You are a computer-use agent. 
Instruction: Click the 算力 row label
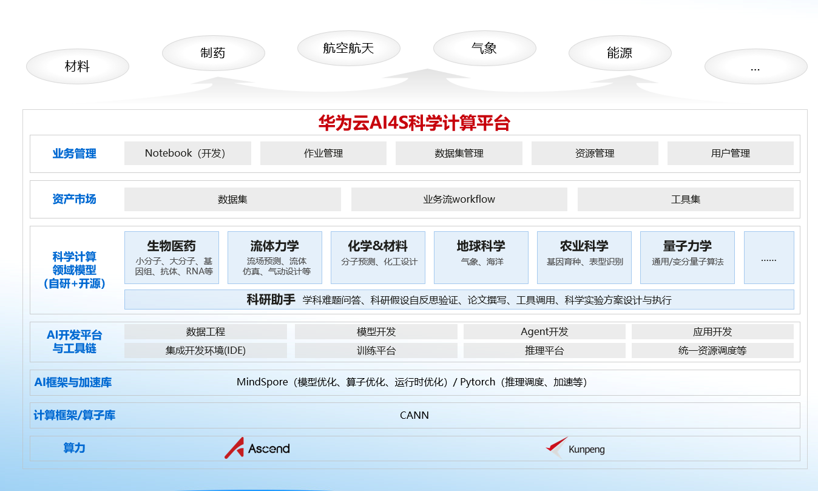(74, 448)
